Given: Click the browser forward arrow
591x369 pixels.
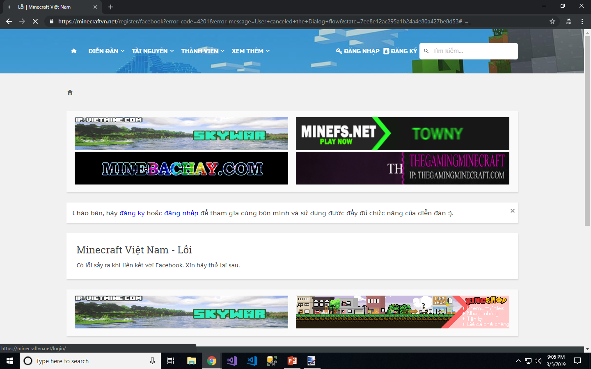Looking at the screenshot, I should [22, 21].
